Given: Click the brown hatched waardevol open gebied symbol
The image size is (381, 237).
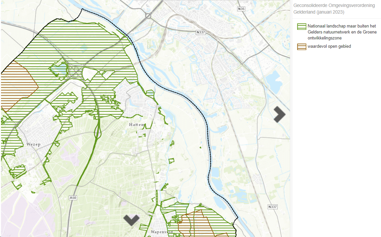Looking at the screenshot, I should tap(301, 47).
